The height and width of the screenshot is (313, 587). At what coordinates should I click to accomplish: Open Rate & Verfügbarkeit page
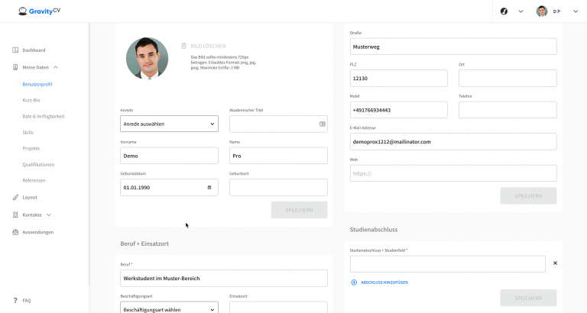coord(44,116)
